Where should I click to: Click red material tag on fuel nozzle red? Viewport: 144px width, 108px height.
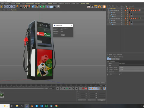[139, 10]
